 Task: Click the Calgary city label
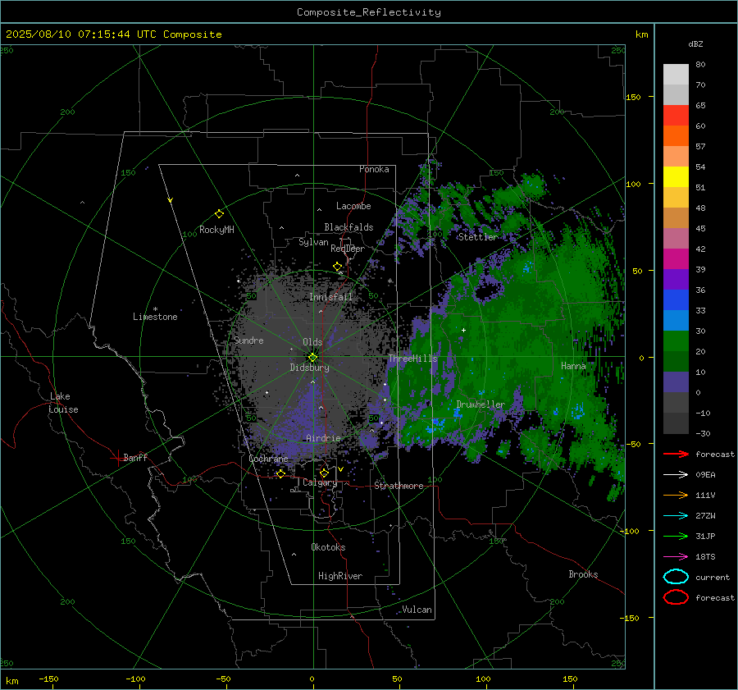coord(320,482)
